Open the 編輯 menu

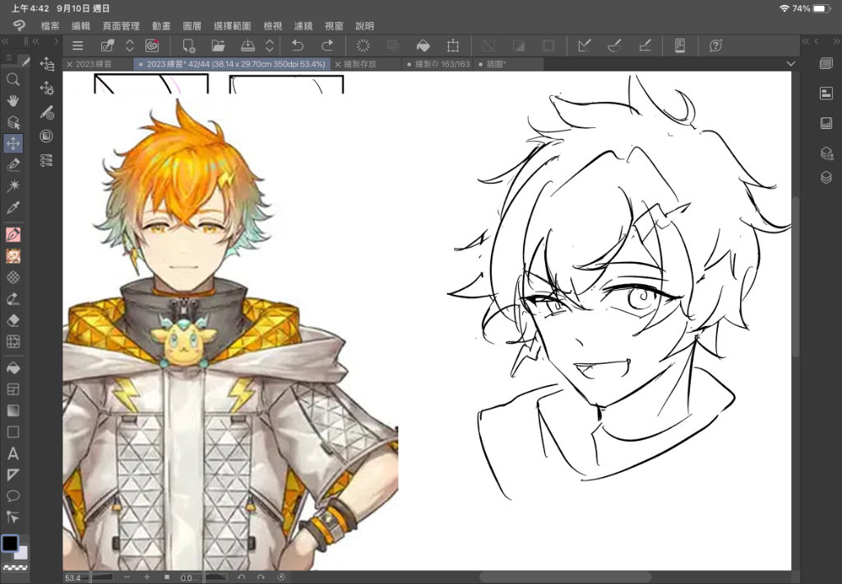point(81,25)
